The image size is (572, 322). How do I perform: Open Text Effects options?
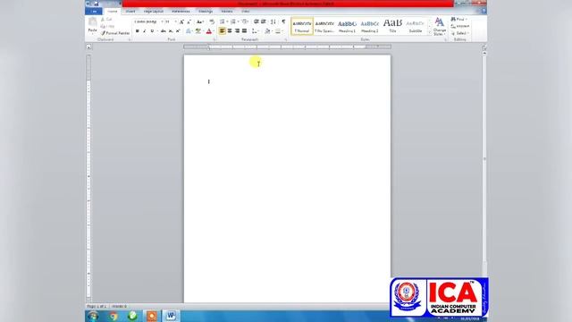pyautogui.click(x=189, y=31)
